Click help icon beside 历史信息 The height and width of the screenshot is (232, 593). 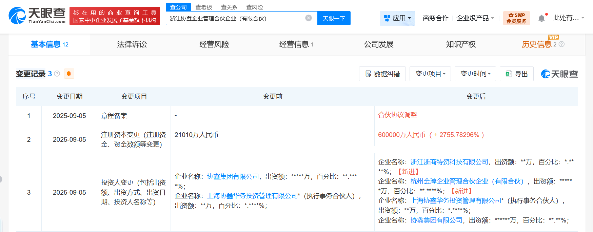(561, 44)
